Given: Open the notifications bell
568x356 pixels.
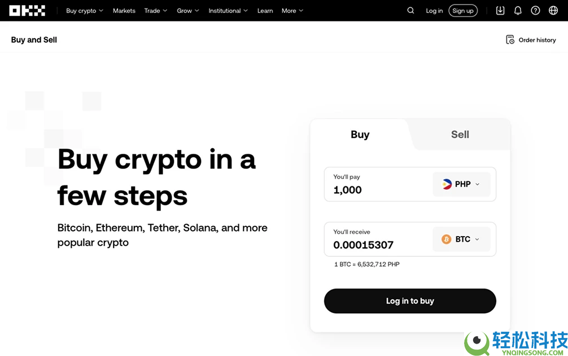Looking at the screenshot, I should coord(518,11).
